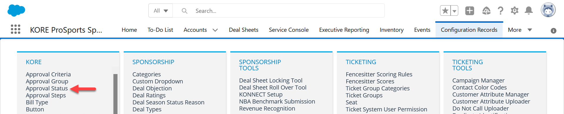Open the Deal Sheet Locking Tool link
This screenshot has width=564, height=114.
click(271, 80)
